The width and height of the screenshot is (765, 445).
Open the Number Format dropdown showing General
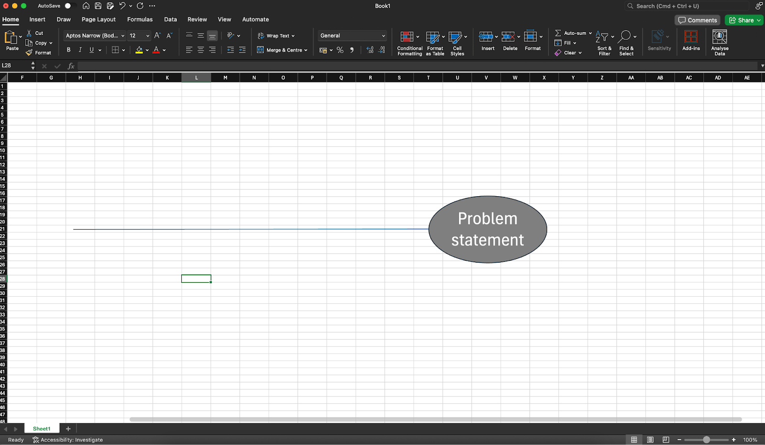(352, 35)
